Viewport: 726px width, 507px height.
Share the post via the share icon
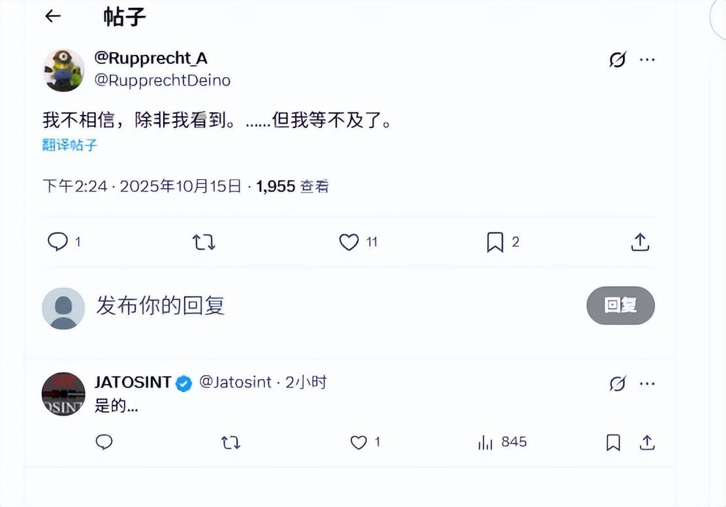pyautogui.click(x=640, y=242)
